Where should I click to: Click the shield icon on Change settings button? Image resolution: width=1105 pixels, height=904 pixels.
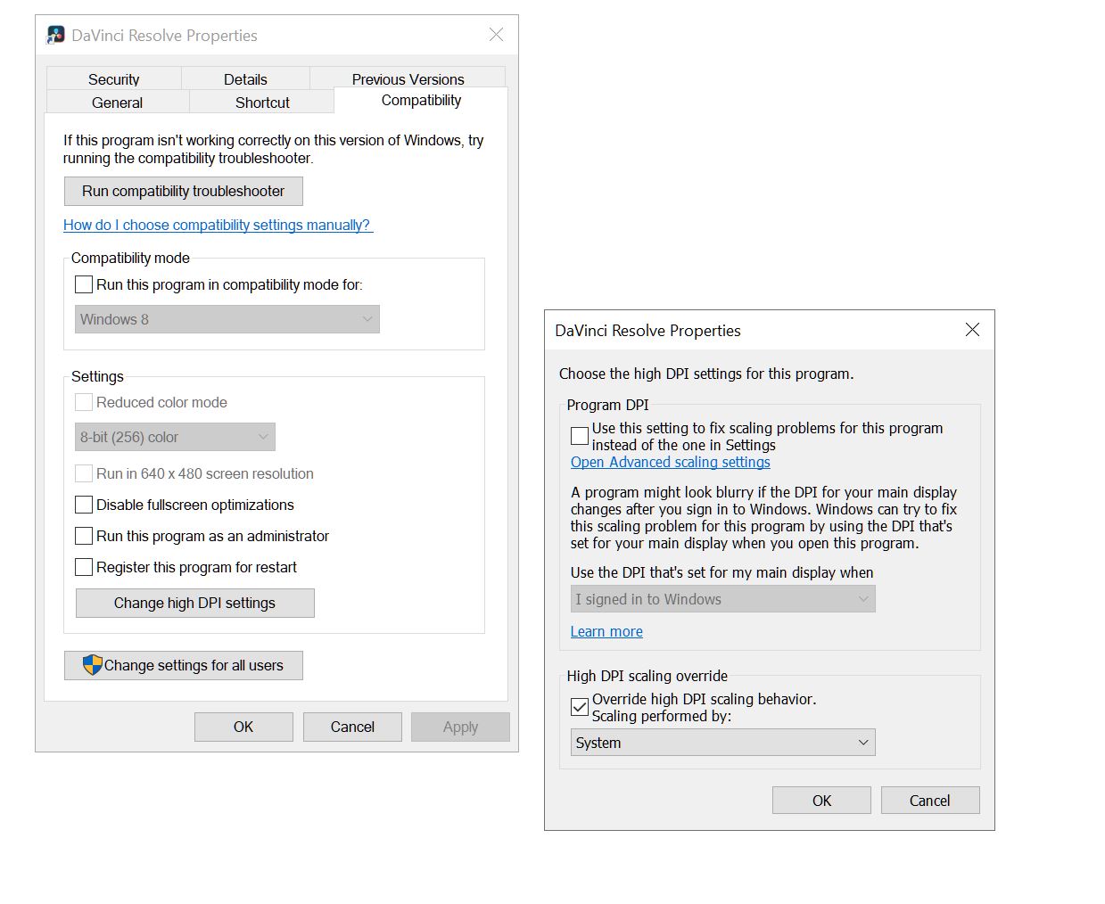92,665
